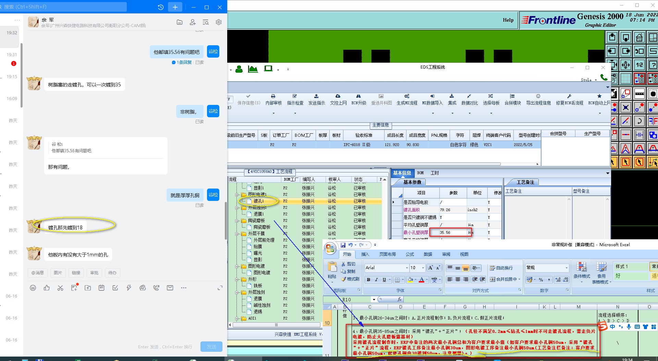Click 发送指示 in EDS toolbar
This screenshot has height=361, width=658.
click(316, 100)
